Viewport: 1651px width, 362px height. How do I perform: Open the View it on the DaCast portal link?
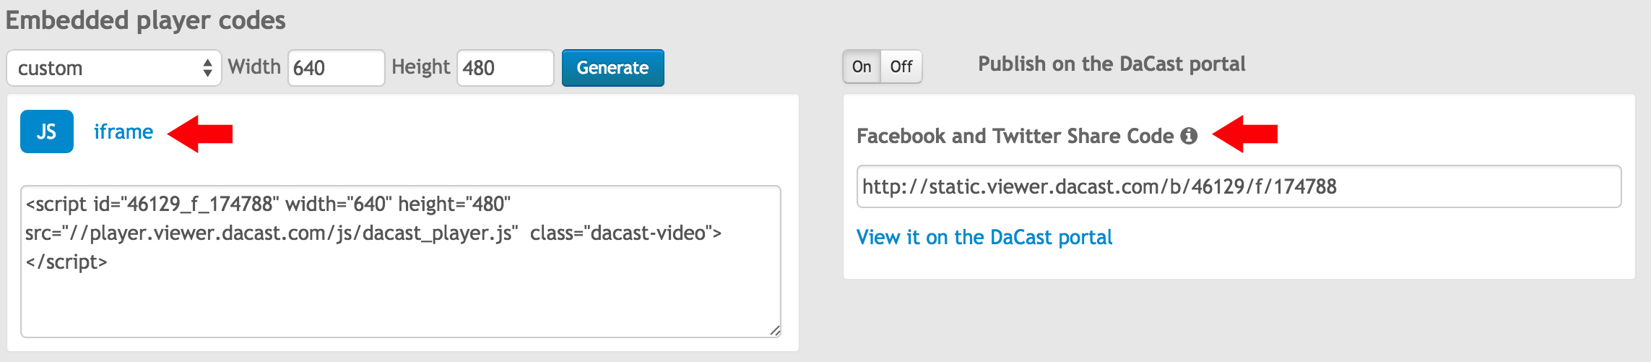984,237
